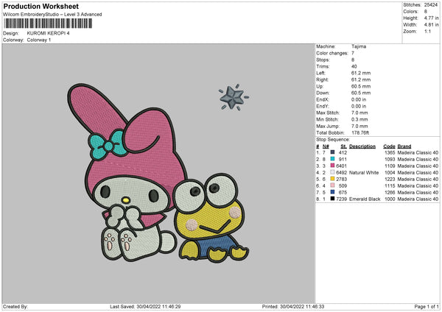
Task: Click the machine value 'Tajima'
Action: [359, 46]
